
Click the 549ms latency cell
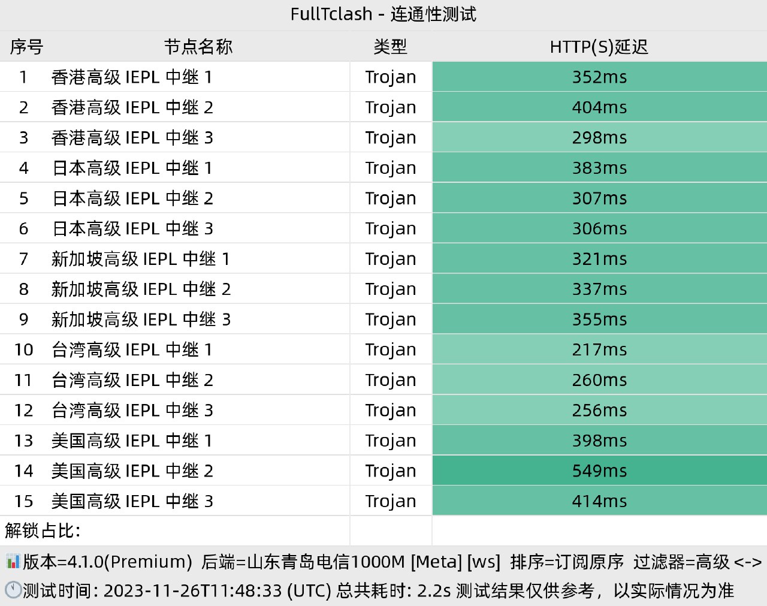[x=599, y=471]
